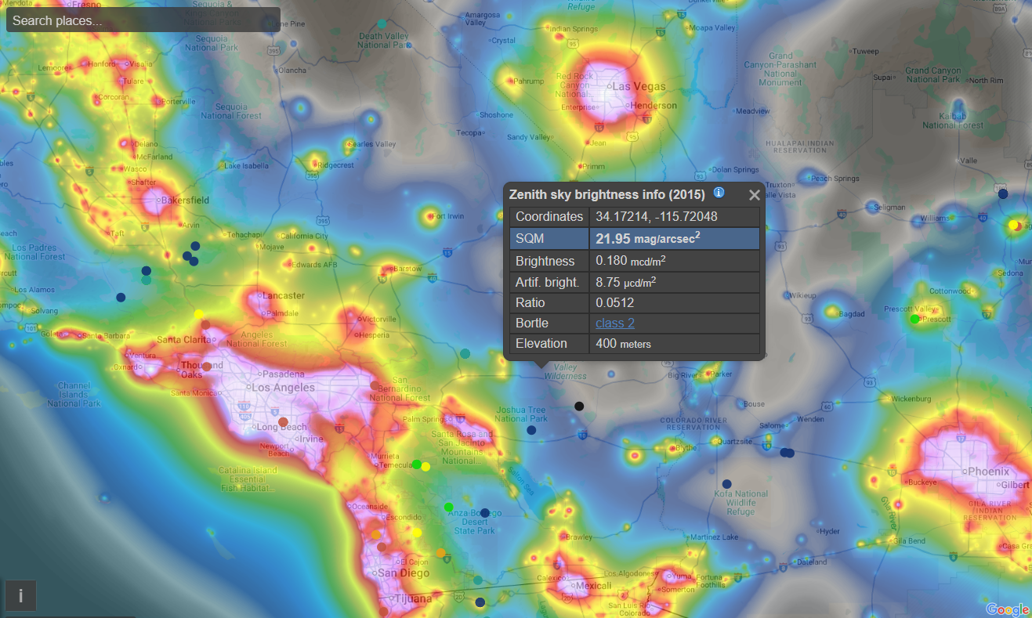Image resolution: width=1032 pixels, height=618 pixels.
Task: Select the dark blue marker at Anza-Borrego
Action: pyautogui.click(x=485, y=513)
